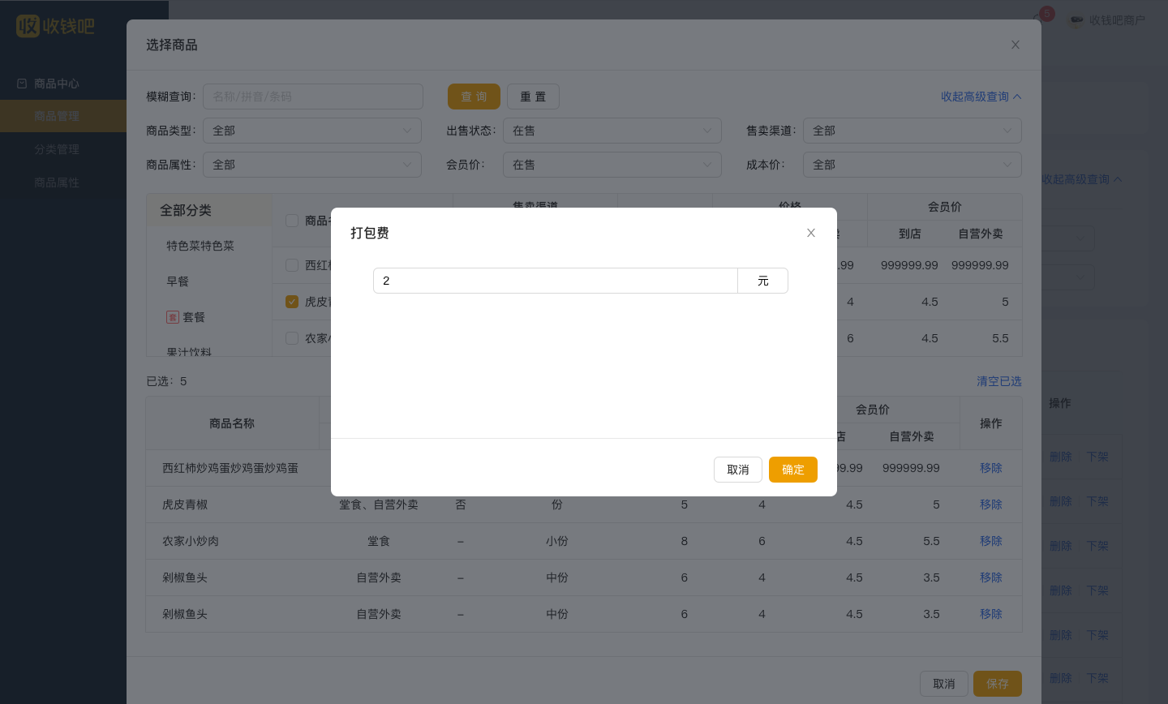Open the 商品属性 dropdown
The image size is (1168, 704).
point(312,165)
